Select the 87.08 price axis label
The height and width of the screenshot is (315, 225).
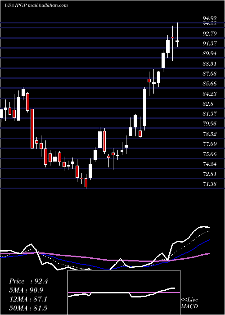(210, 74)
